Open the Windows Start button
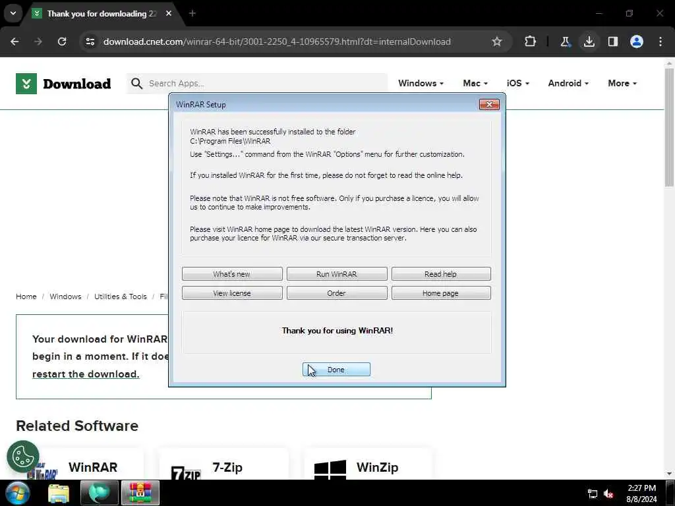The height and width of the screenshot is (506, 675). 18,493
